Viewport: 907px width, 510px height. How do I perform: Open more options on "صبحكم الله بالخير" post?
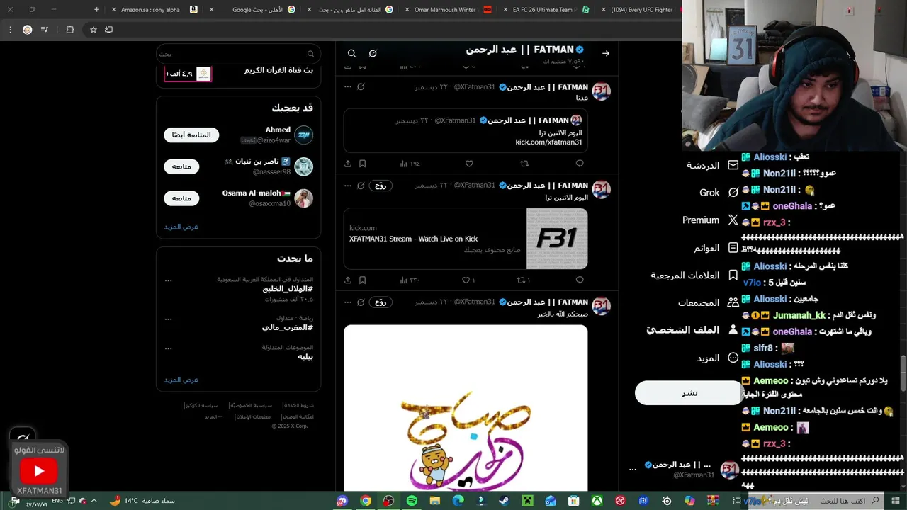click(x=347, y=302)
